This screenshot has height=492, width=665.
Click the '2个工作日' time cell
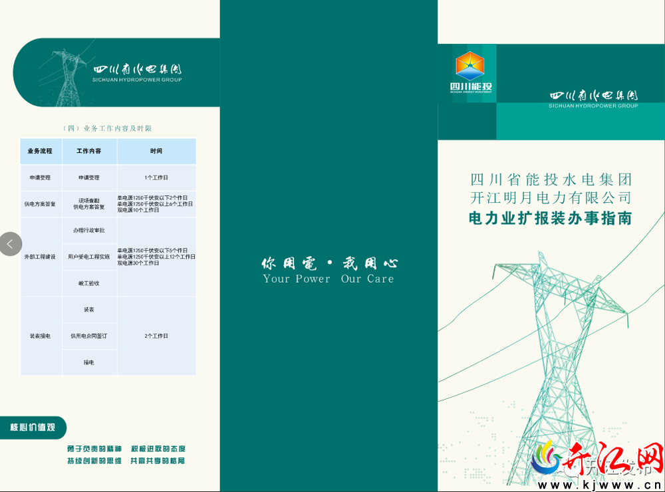pyautogui.click(x=156, y=336)
